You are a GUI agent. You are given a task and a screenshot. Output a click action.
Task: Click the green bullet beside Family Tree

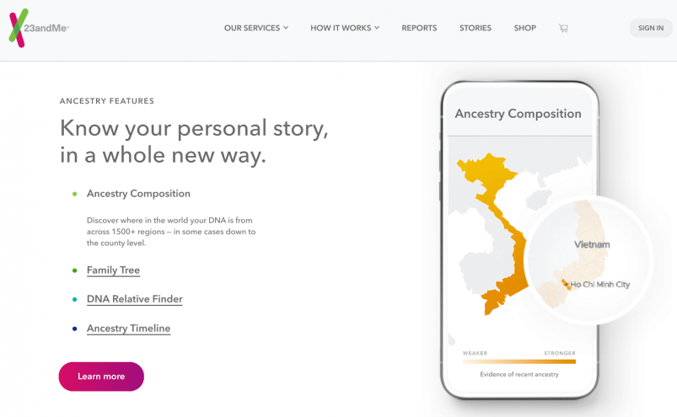(x=75, y=270)
